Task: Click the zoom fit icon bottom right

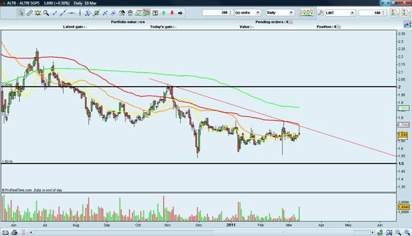Action: coord(389,232)
